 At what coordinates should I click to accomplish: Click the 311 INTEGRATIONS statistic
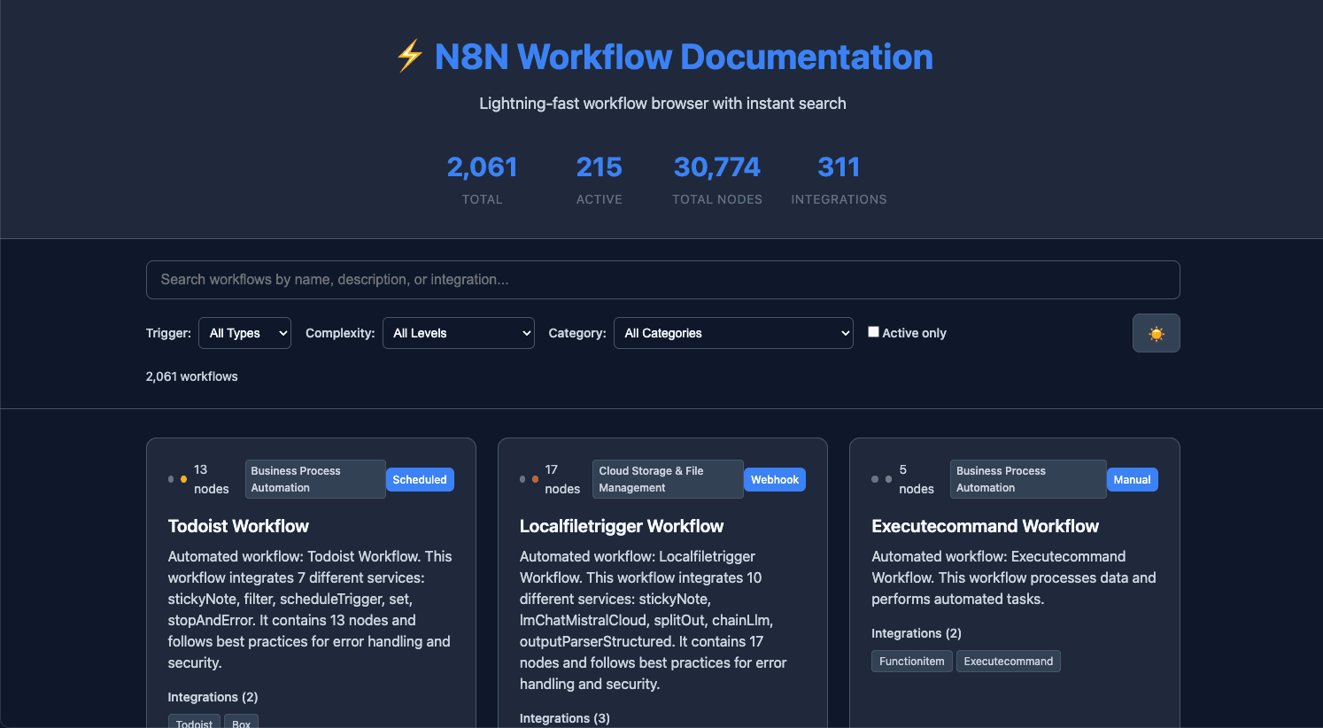(x=839, y=179)
